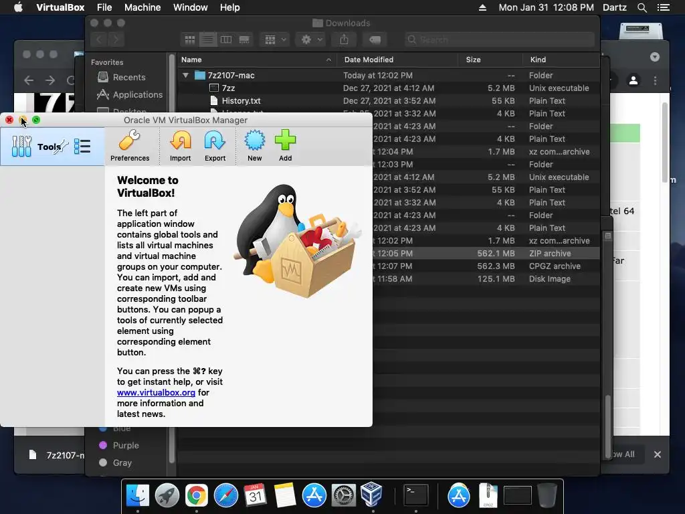This screenshot has height=514, width=685.
Task: Click the green Add machine icon
Action: pyautogui.click(x=285, y=147)
